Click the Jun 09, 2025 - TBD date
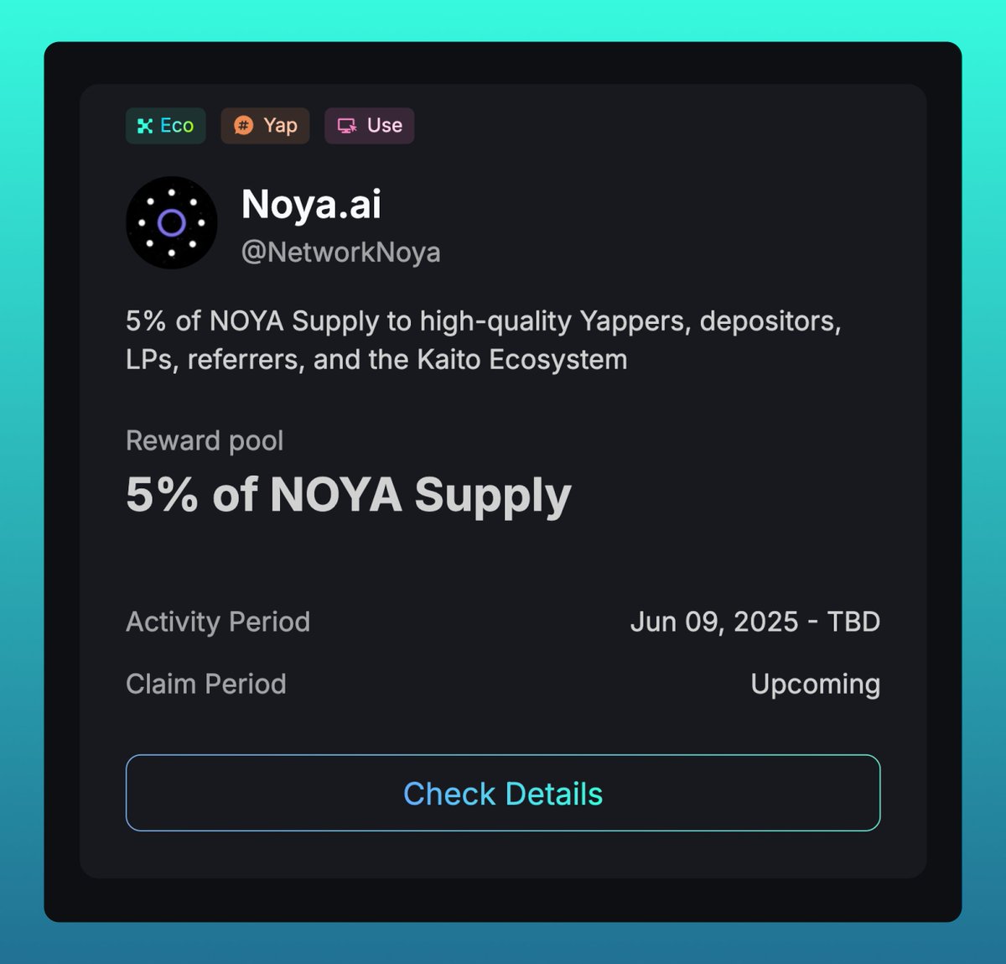The width and height of the screenshot is (1006, 964). [755, 622]
